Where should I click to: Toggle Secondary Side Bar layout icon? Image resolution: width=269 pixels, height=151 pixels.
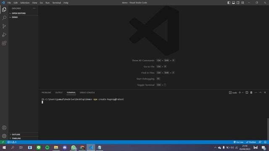point(238,3)
